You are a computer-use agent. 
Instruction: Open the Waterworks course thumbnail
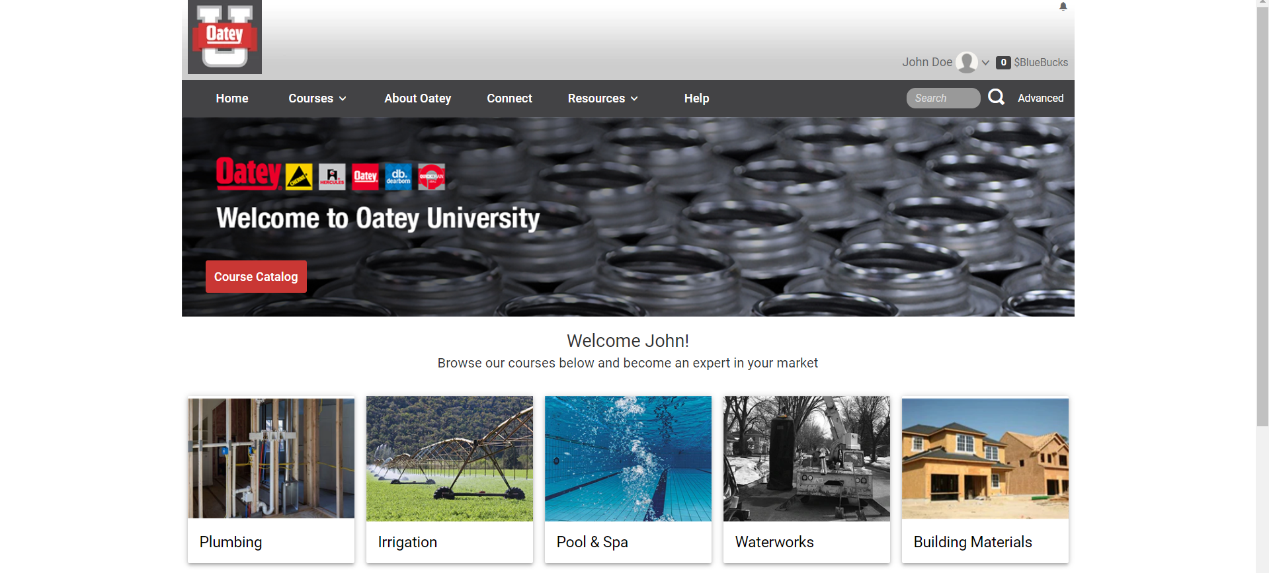click(807, 459)
